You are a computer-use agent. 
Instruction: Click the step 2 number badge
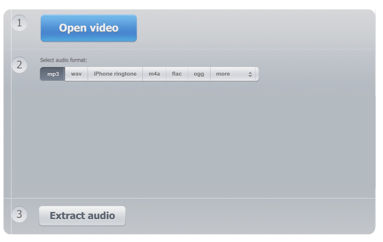tap(19, 65)
